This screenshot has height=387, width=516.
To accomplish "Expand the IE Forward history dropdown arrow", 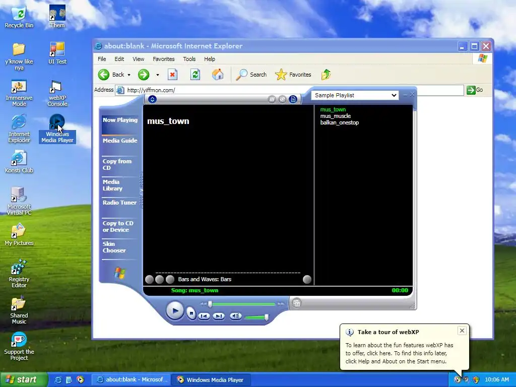I will pyautogui.click(x=158, y=75).
